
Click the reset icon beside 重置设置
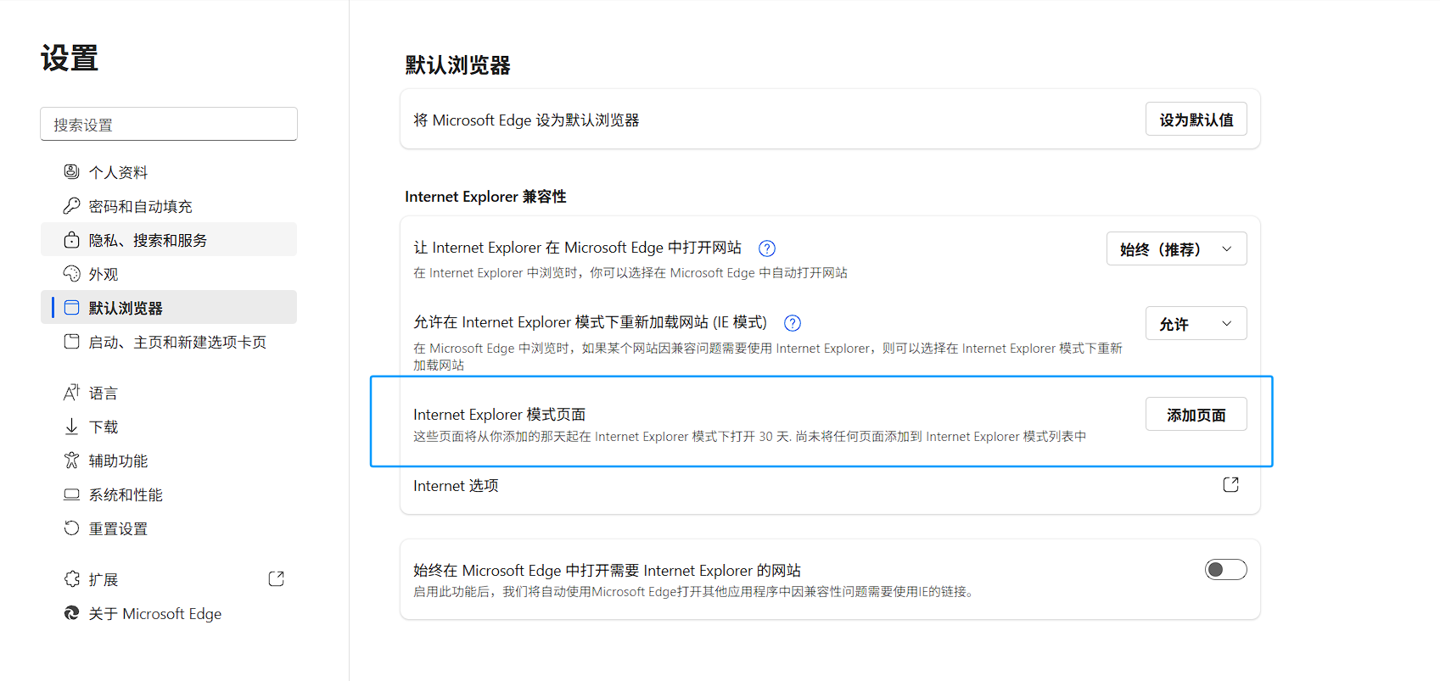tap(71, 528)
